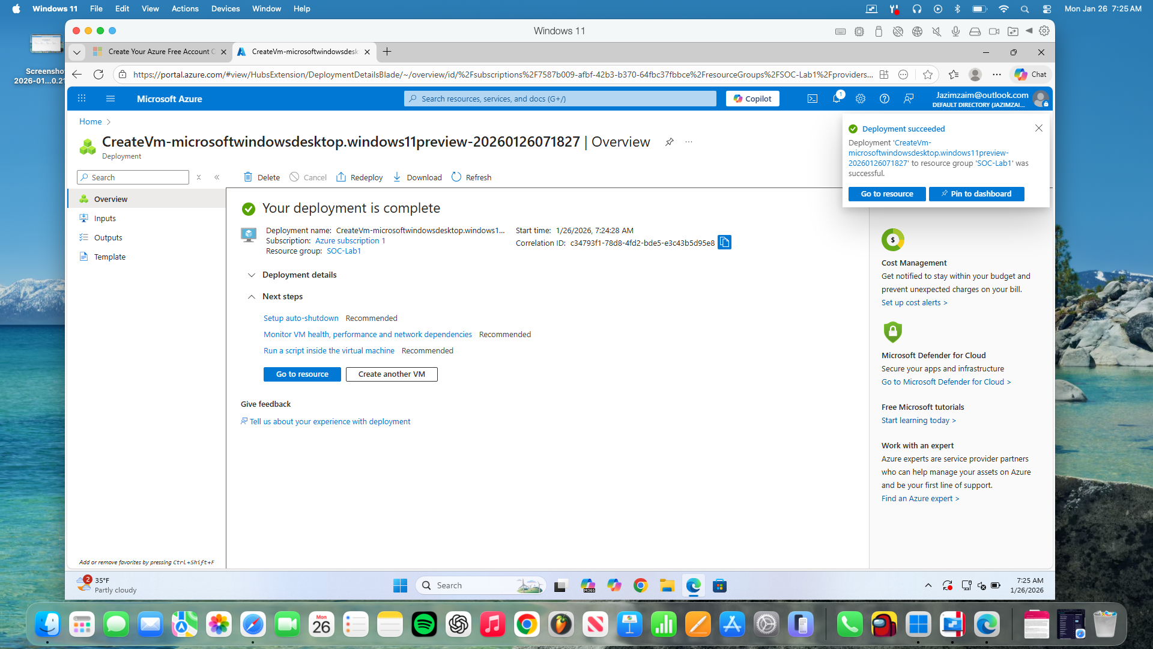Select Inputs in sidebar menu
Screen dimensions: 1153x649
104,219
